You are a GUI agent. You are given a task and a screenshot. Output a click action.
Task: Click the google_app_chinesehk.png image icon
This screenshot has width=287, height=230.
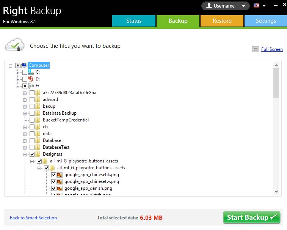[60, 175]
